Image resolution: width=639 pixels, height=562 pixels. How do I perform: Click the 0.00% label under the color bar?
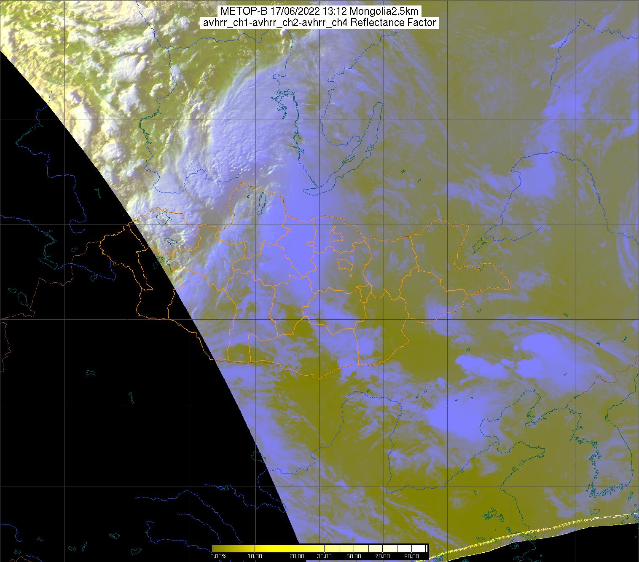coord(218,557)
